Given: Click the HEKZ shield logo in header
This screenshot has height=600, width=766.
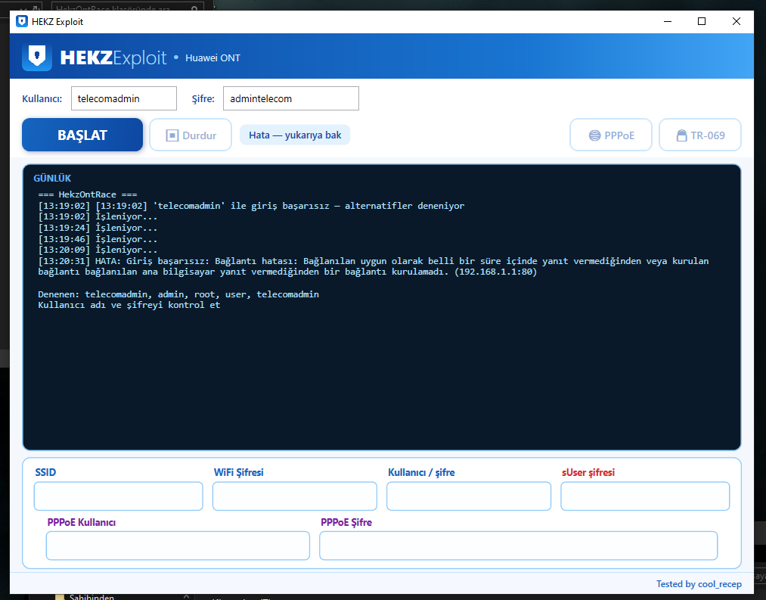Looking at the screenshot, I should (x=37, y=58).
